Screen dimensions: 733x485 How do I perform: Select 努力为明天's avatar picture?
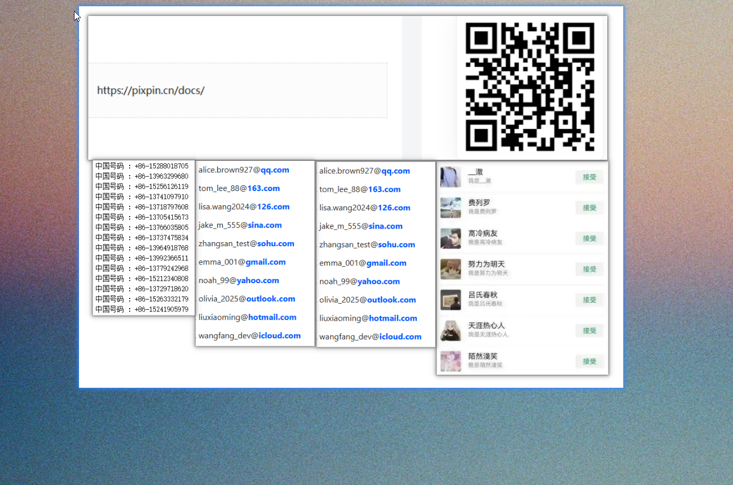tap(450, 270)
